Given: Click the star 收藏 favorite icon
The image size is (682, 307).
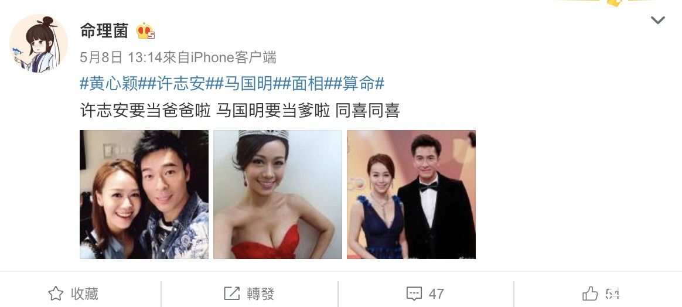Looking at the screenshot, I should [x=56, y=294].
